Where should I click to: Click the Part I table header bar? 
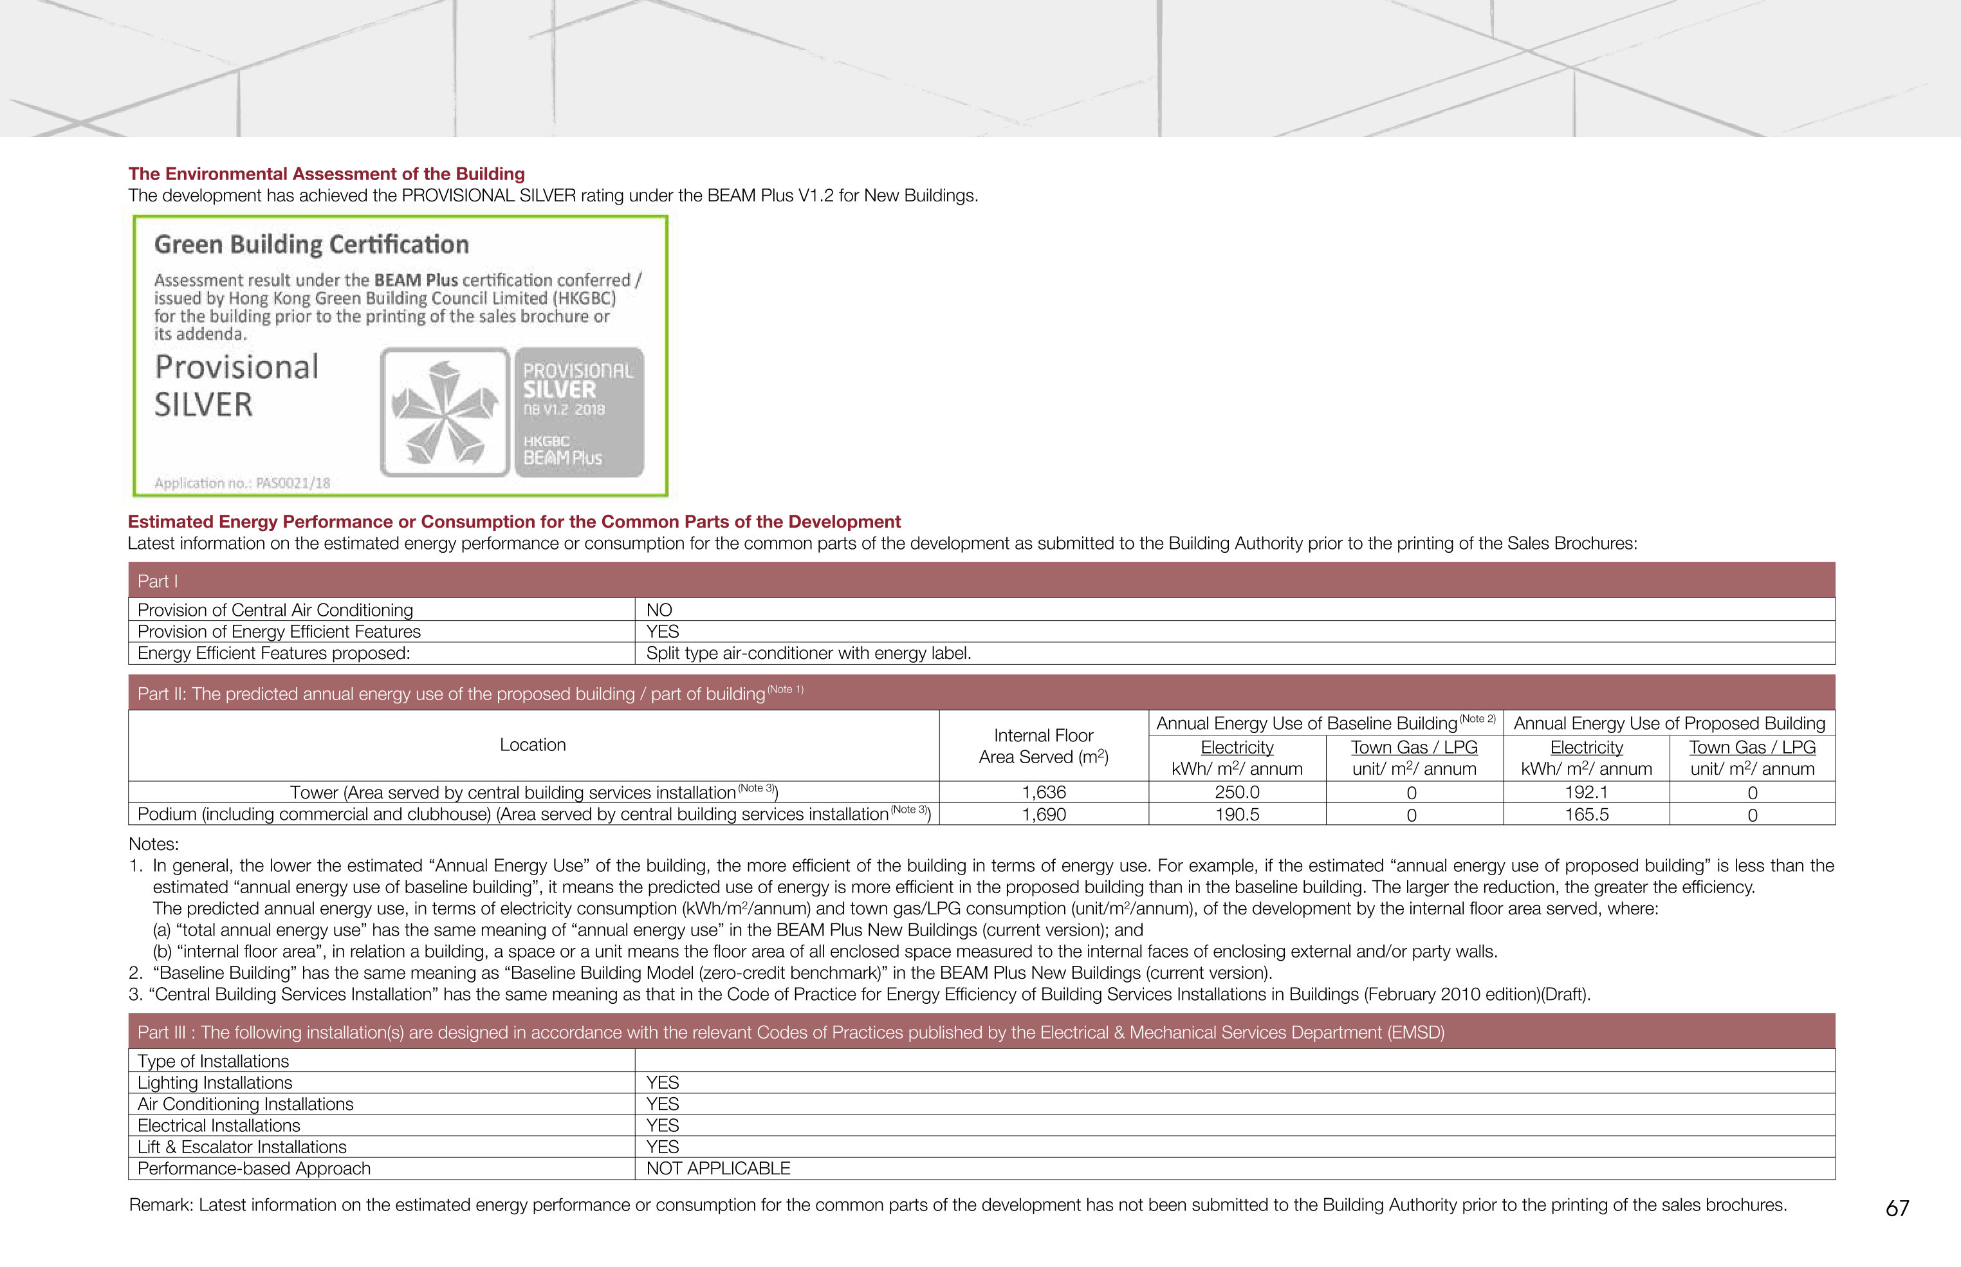(x=981, y=580)
